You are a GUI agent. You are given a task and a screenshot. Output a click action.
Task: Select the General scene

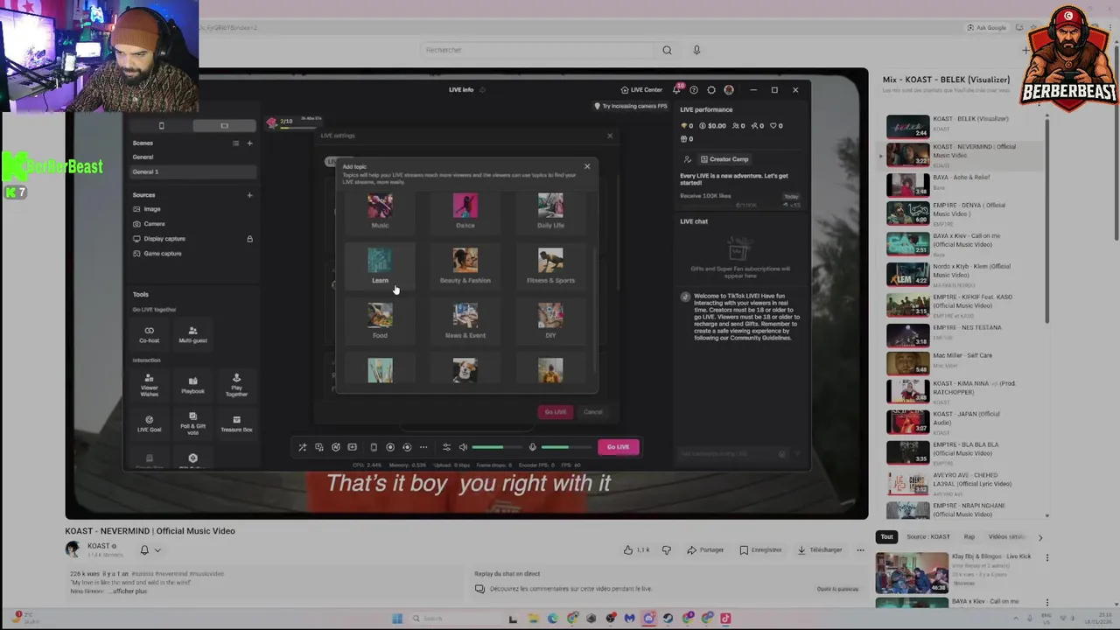click(192, 157)
